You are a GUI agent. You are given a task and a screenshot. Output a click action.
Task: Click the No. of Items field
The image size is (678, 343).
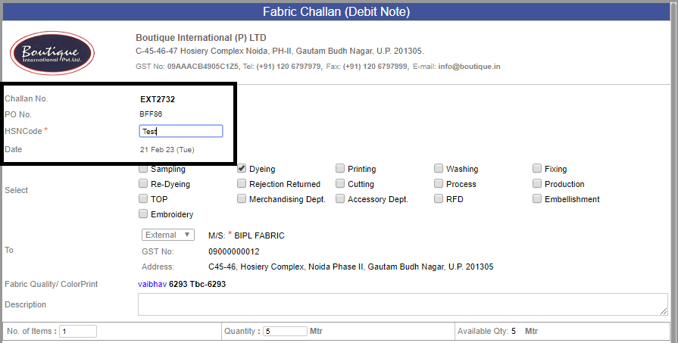[x=78, y=332]
